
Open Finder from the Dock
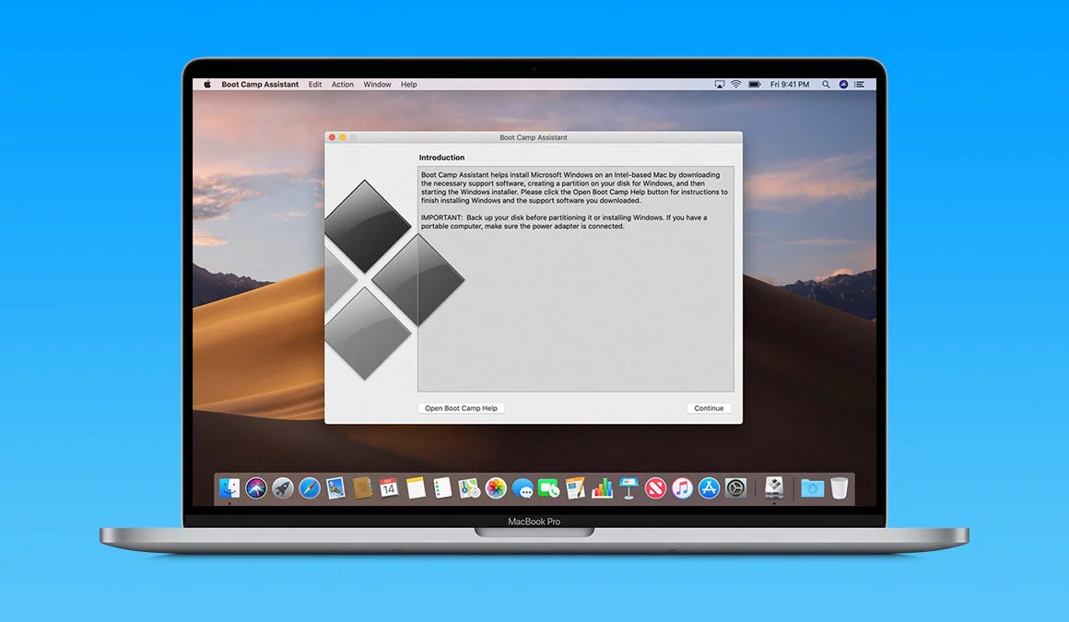[229, 488]
